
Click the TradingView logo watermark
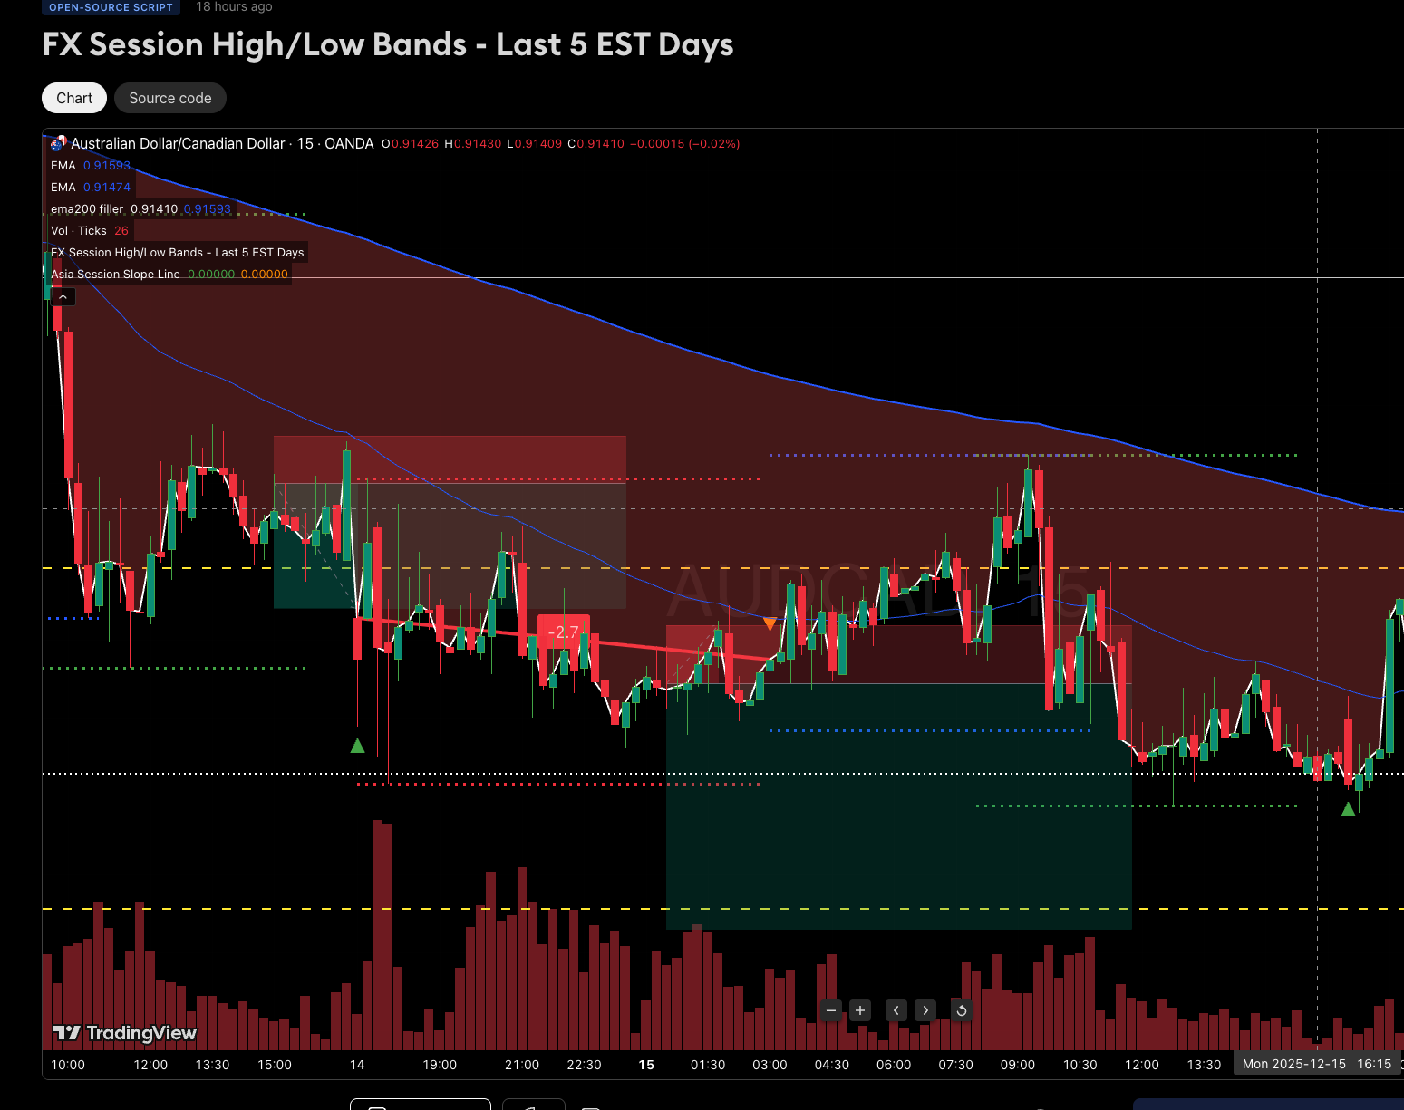[x=122, y=1032]
